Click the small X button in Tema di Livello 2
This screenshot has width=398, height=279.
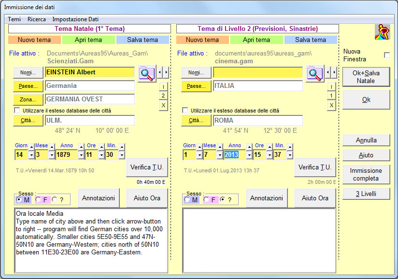pyautogui.click(x=331, y=105)
